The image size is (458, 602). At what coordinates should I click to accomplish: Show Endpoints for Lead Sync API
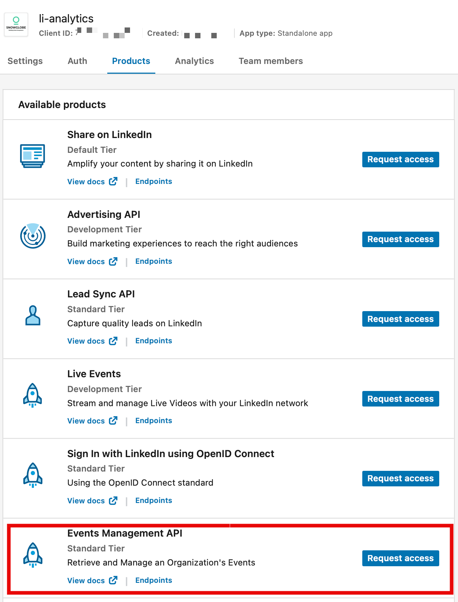pos(154,341)
